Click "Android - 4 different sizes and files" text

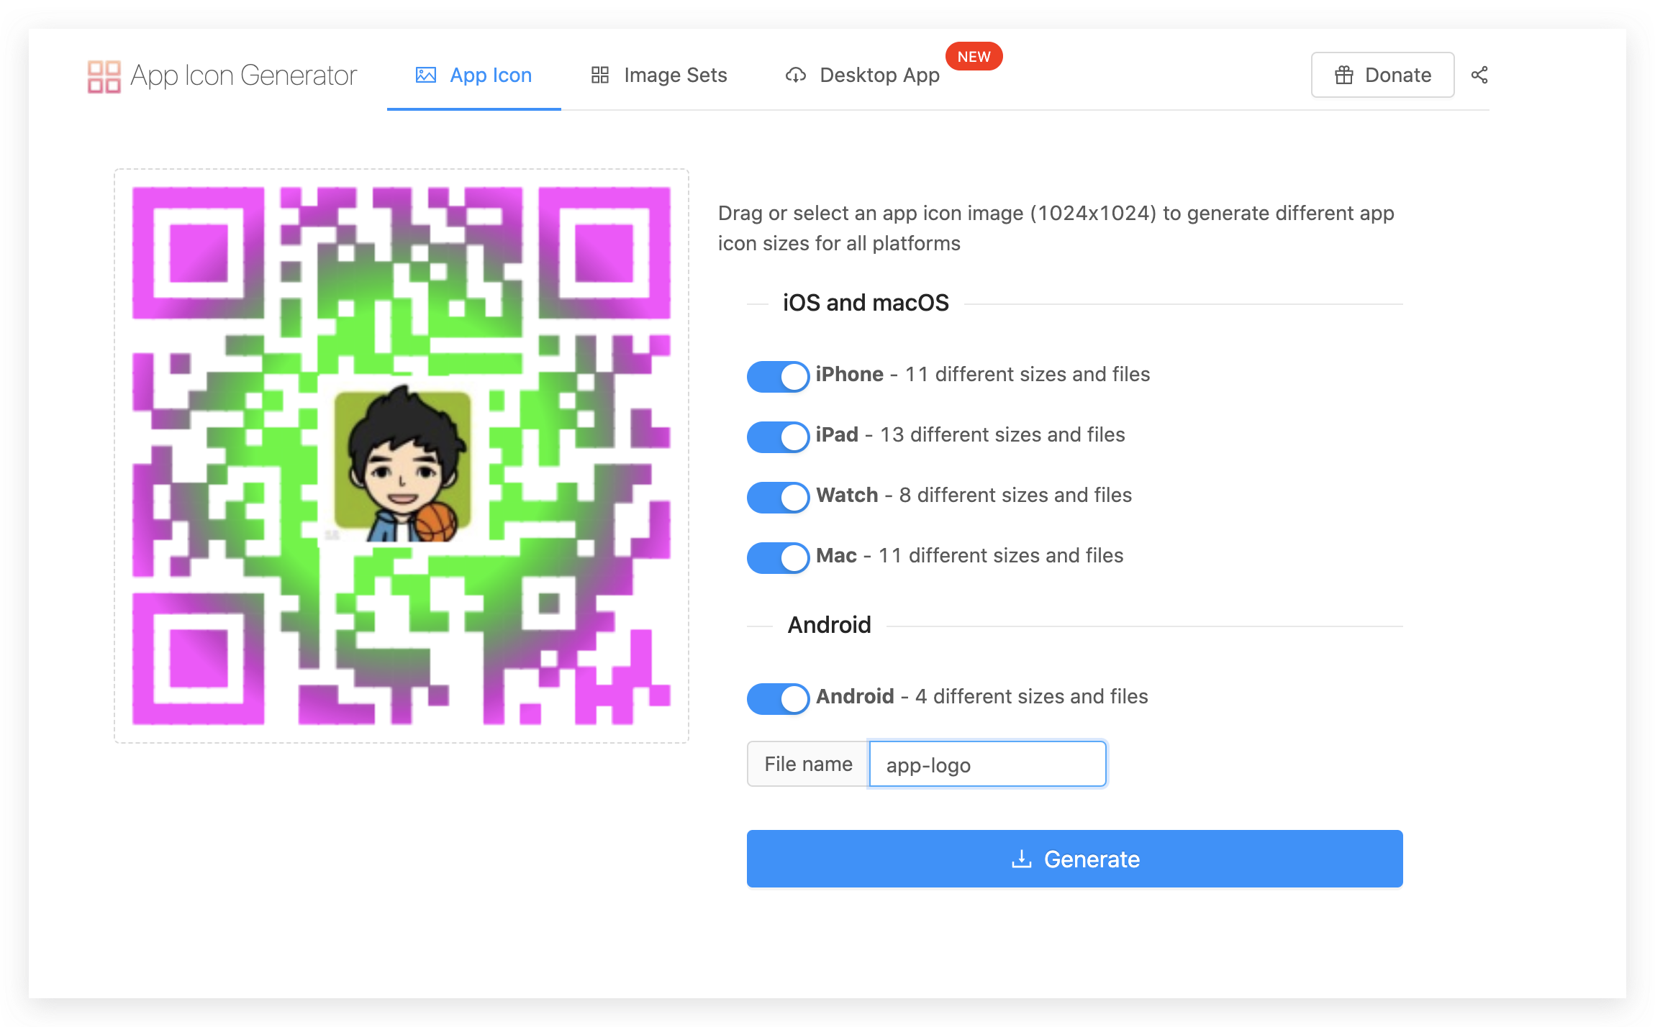(982, 696)
